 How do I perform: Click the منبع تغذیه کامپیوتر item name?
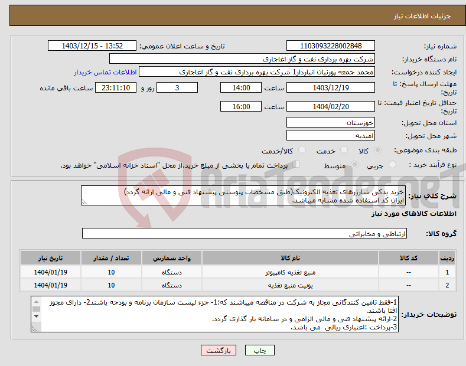291,272
